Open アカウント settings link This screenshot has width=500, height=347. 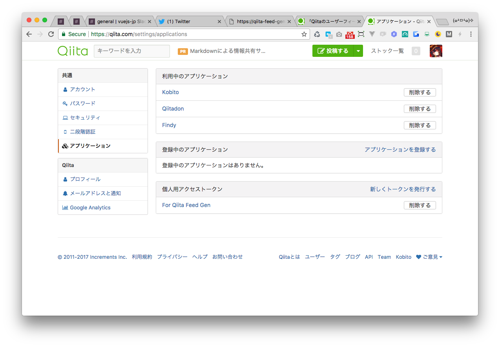[x=83, y=89]
